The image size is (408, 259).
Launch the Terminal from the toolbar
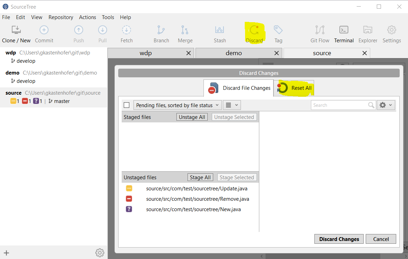click(344, 34)
